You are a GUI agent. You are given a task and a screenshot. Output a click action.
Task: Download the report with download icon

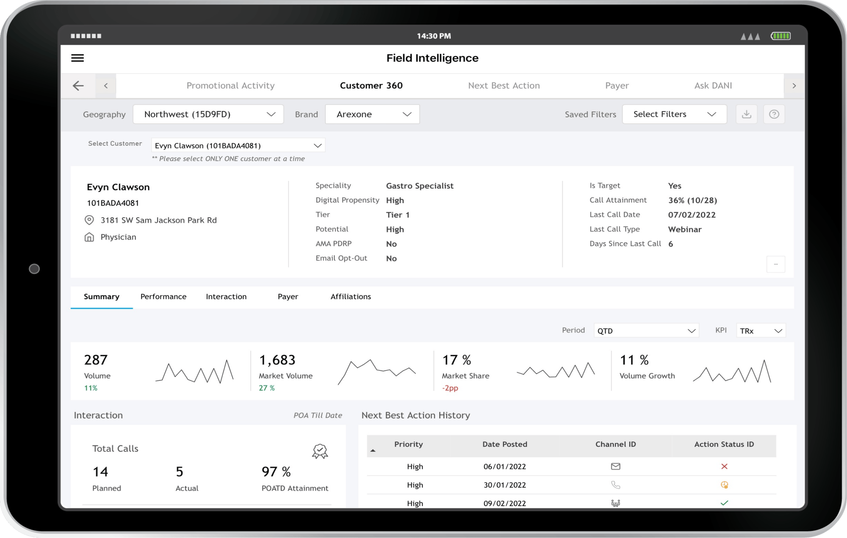pyautogui.click(x=747, y=114)
